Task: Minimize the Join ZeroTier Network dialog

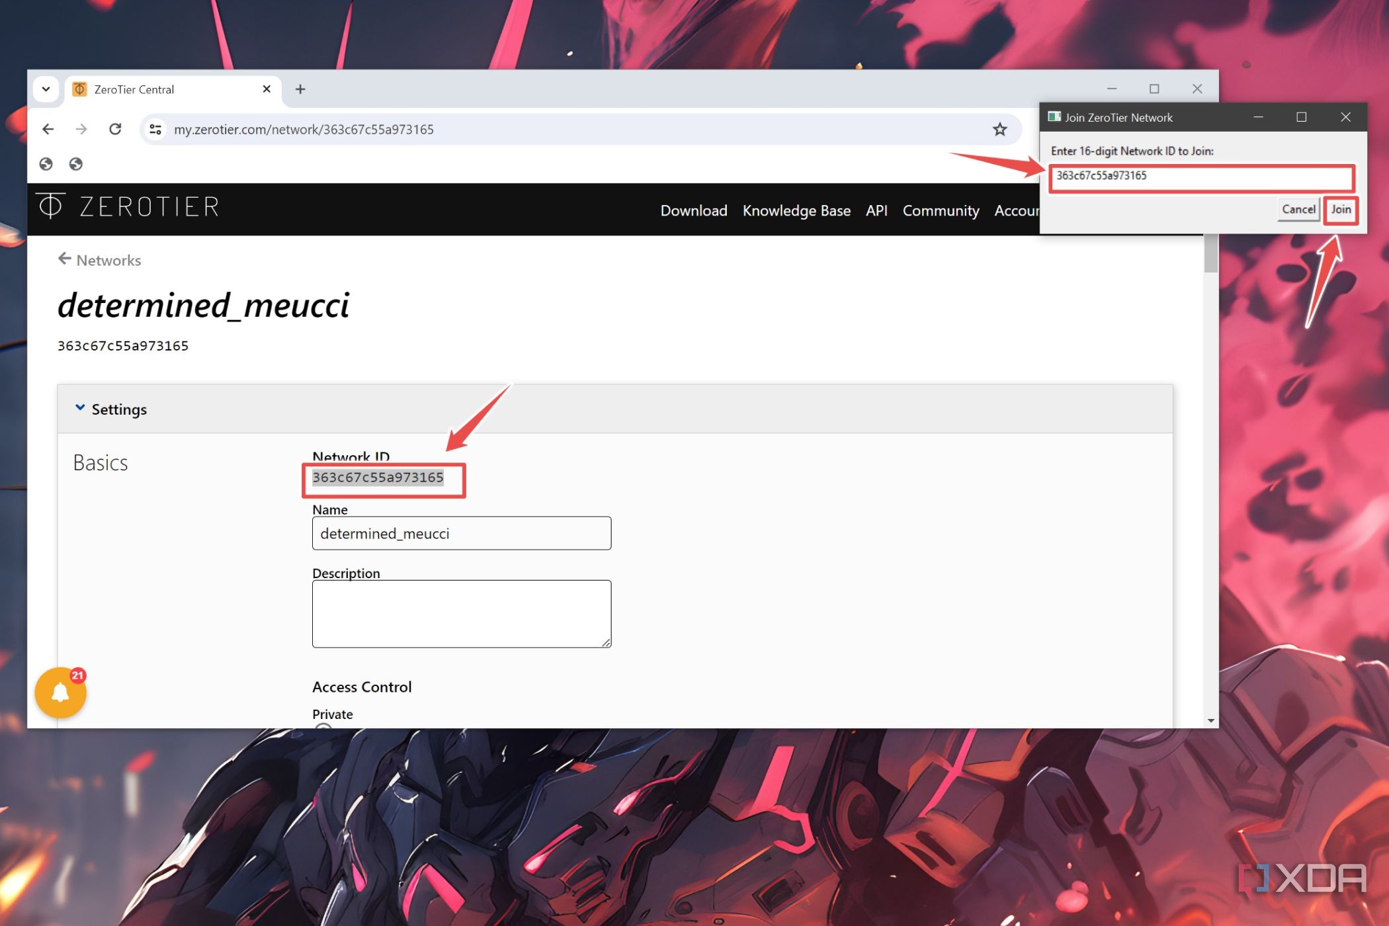Action: [1258, 117]
